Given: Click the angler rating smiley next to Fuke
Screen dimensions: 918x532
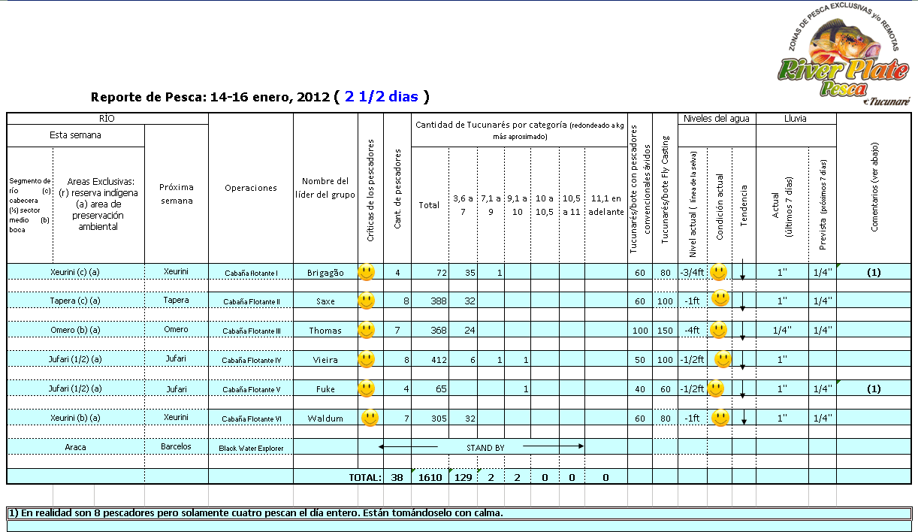Looking at the screenshot, I should pyautogui.click(x=367, y=388).
